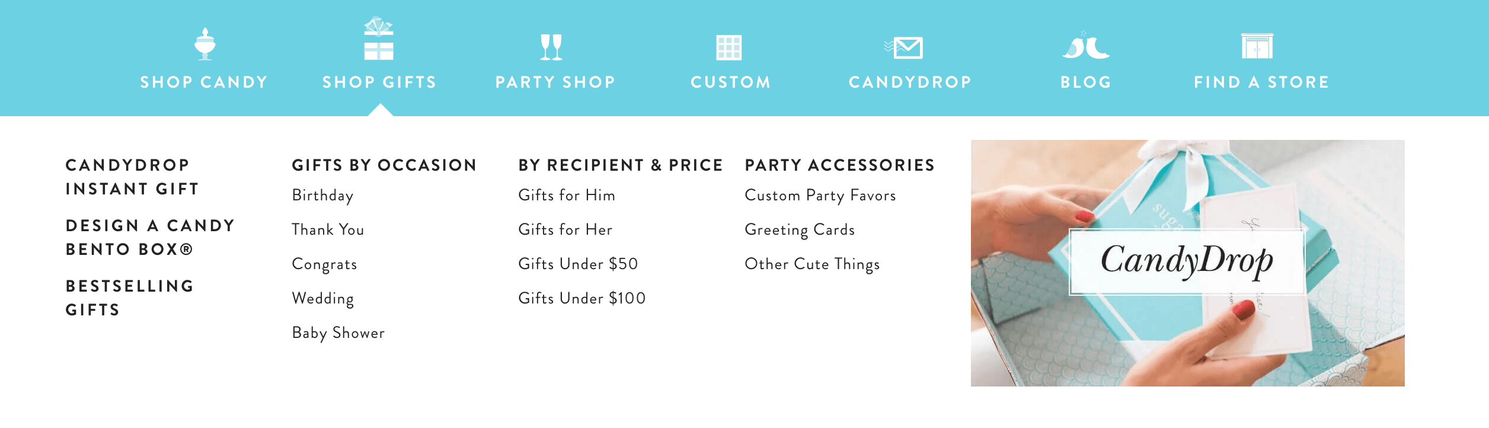This screenshot has height=428, width=1489.
Task: Click the flying envelope CandyDrop icon
Action: coord(903,47)
